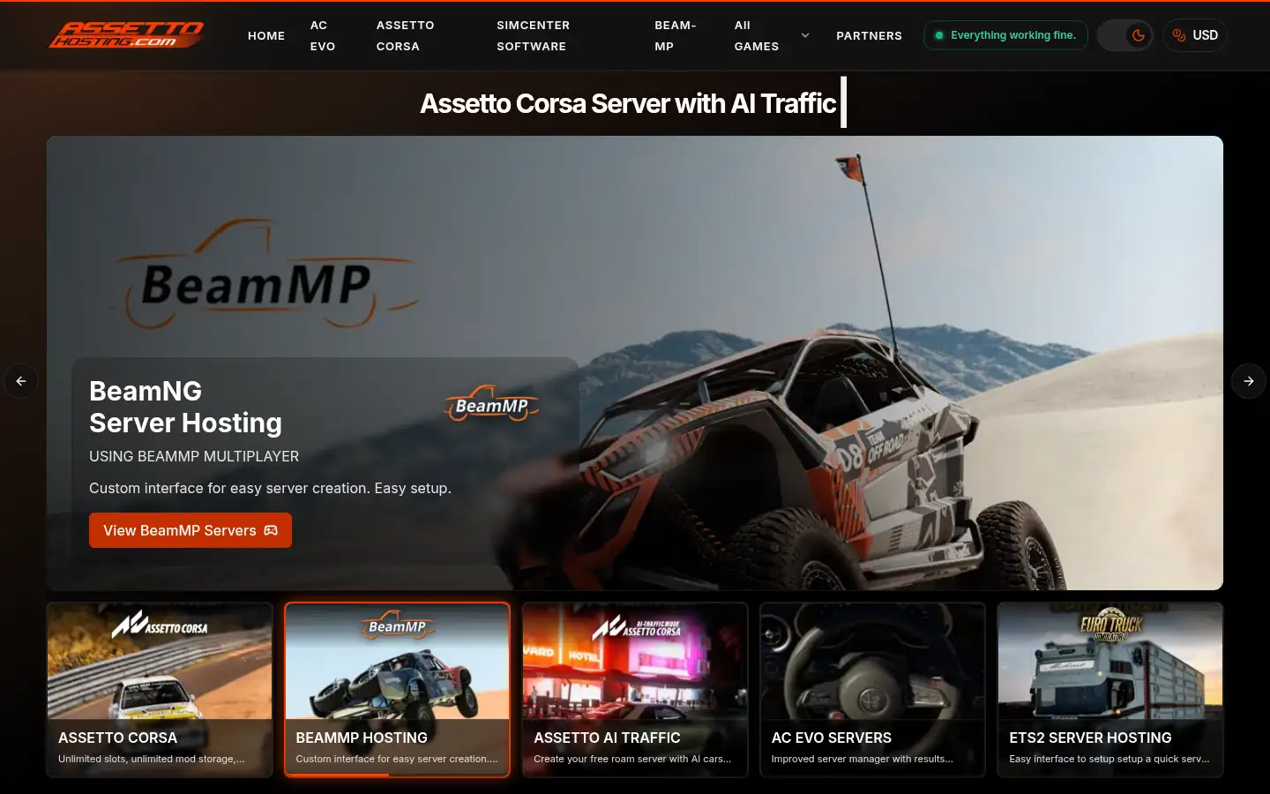Image resolution: width=1270 pixels, height=794 pixels.
Task: Click the Assetto Corsa logo on first card
Action: click(160, 625)
